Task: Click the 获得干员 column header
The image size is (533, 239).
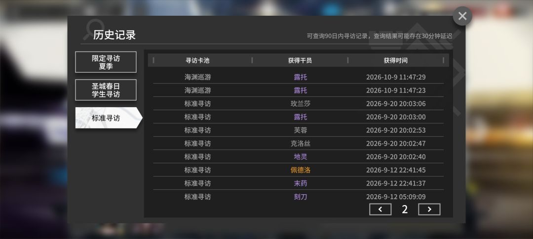Action: (300, 60)
